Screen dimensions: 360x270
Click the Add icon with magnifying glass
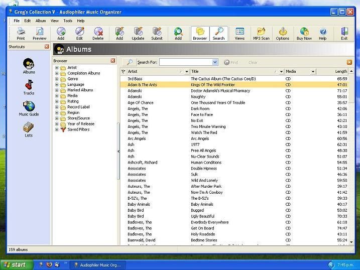pos(178,34)
